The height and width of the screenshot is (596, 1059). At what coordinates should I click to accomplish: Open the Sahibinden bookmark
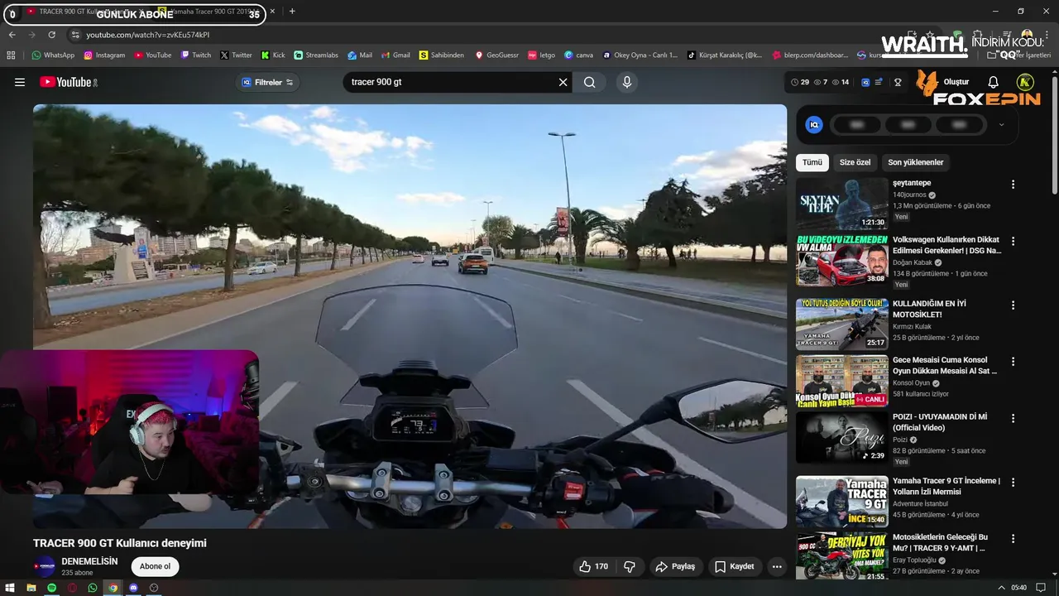click(x=442, y=55)
